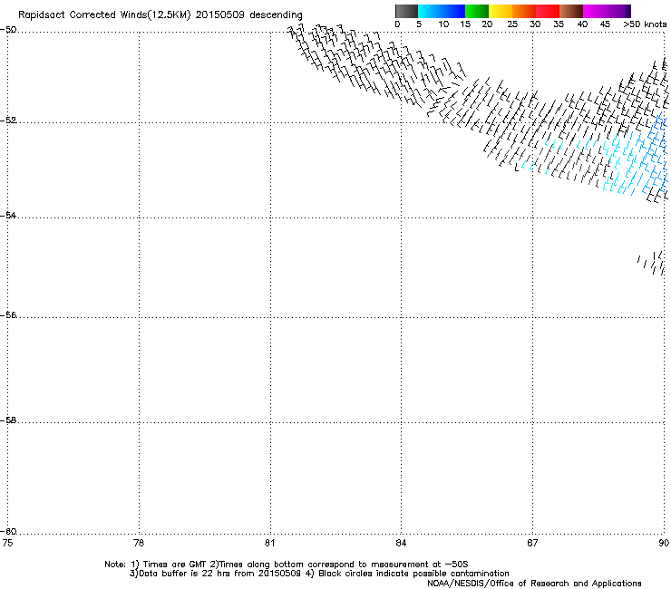Click the cyan-blue 5-15 knots color band
The image size is (671, 589).
442,11
